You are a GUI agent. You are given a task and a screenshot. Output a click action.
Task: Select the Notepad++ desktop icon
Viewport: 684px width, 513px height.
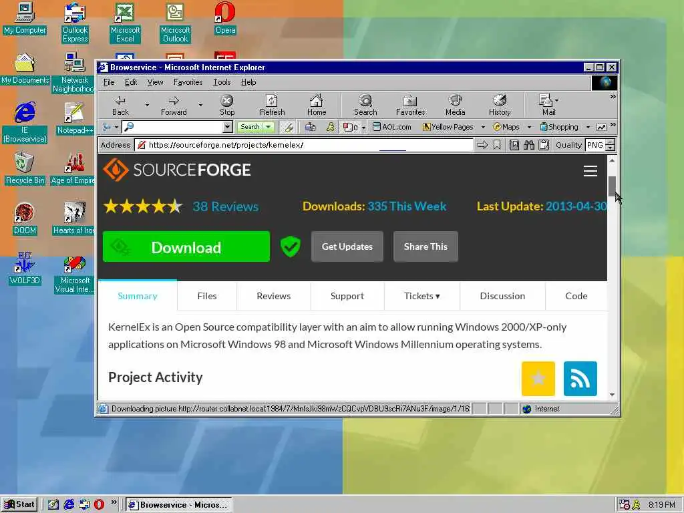pyautogui.click(x=75, y=118)
